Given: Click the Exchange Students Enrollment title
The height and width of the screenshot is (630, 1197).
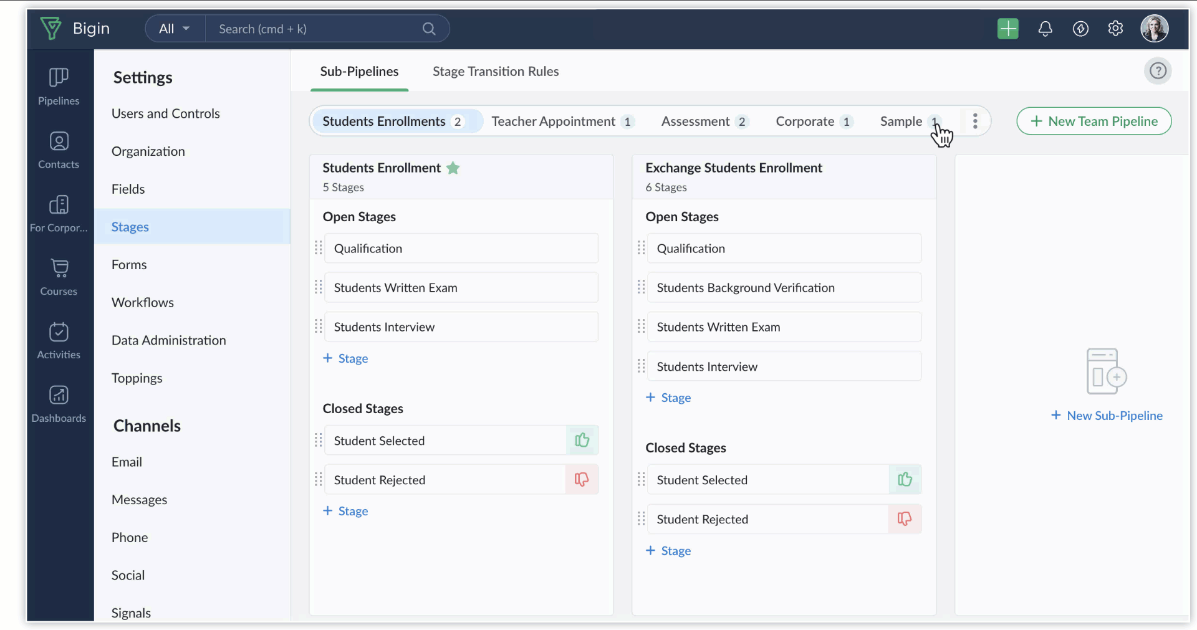Looking at the screenshot, I should [734, 168].
